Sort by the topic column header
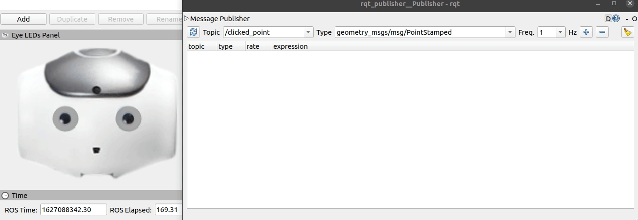Viewport: 638px width, 220px height. [x=202, y=46]
